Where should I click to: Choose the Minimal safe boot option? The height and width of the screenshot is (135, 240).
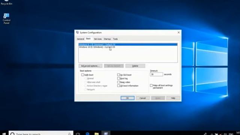click(x=85, y=78)
